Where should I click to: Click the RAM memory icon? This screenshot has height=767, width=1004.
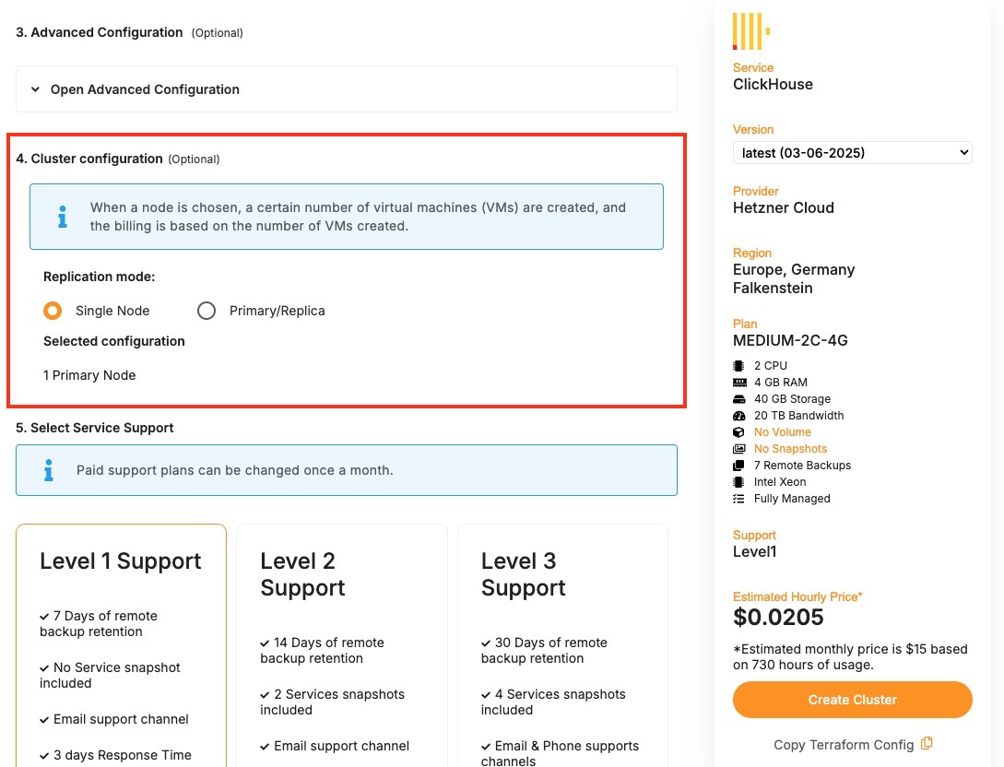[738, 383]
